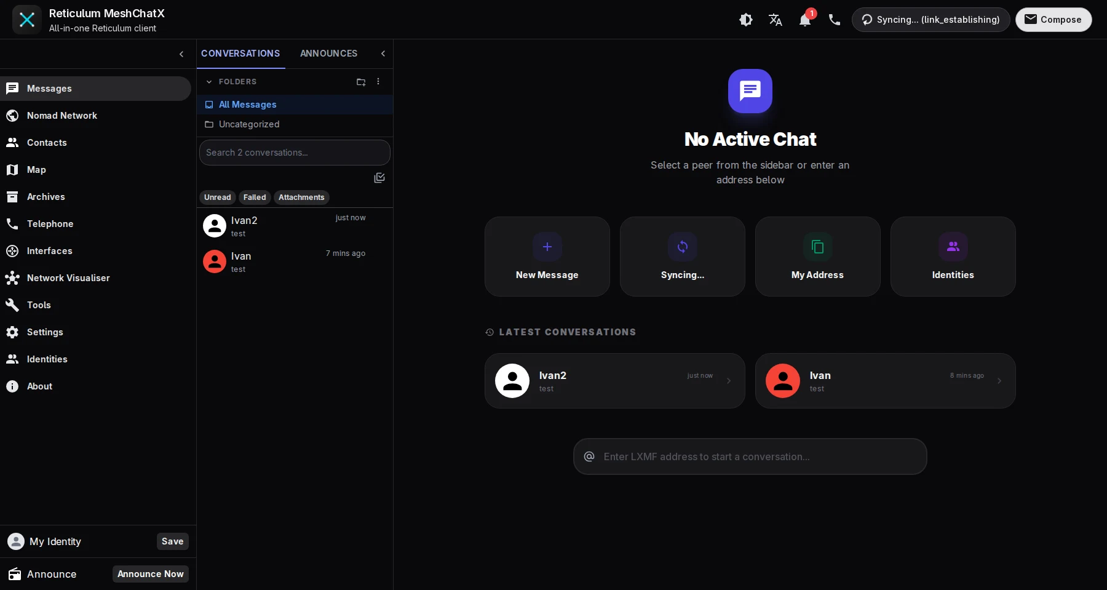Click the Compose button

point(1053,20)
